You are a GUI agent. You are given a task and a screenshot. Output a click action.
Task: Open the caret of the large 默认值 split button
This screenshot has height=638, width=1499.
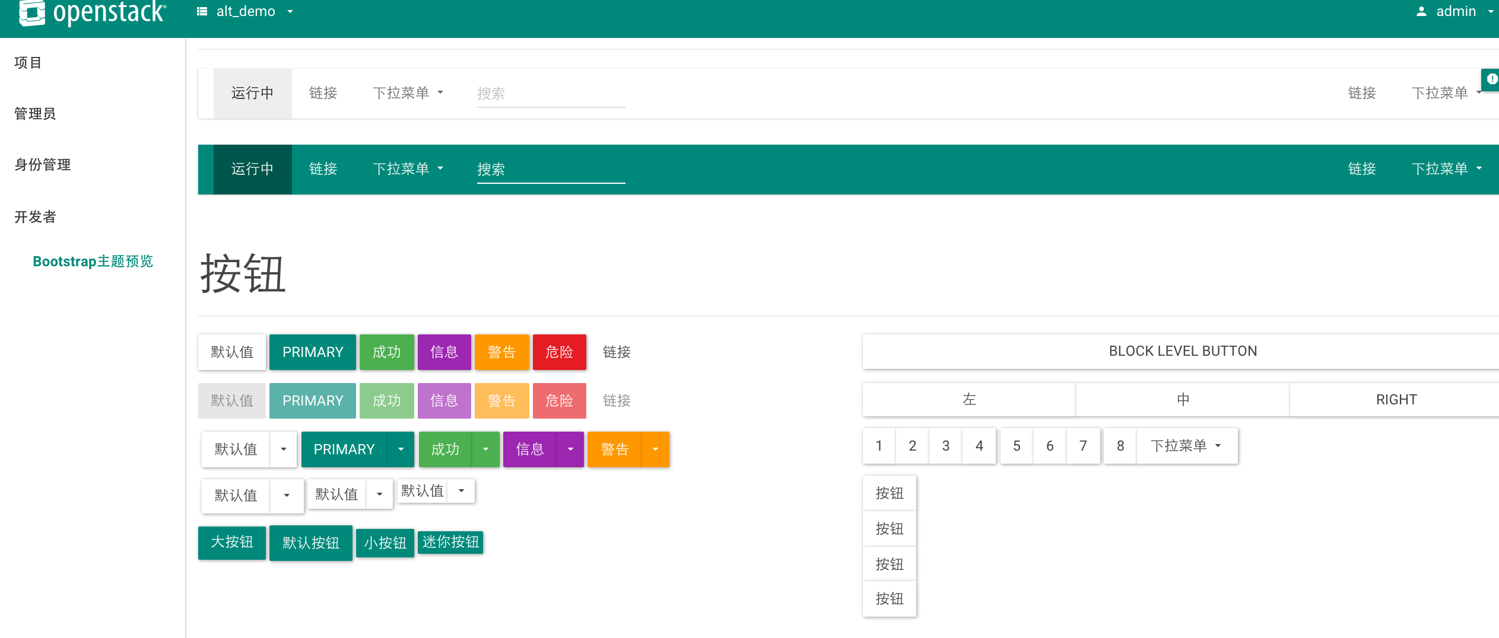[x=287, y=496]
